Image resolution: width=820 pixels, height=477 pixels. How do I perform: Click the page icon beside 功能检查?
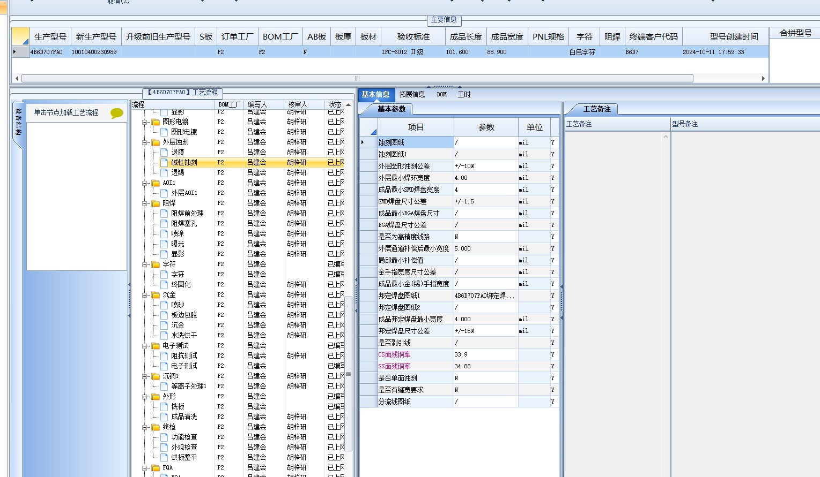tap(165, 437)
